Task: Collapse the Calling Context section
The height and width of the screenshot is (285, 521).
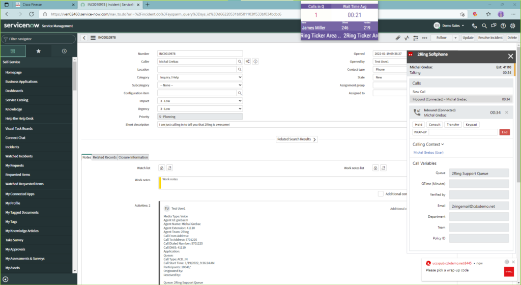Action: coord(428,144)
